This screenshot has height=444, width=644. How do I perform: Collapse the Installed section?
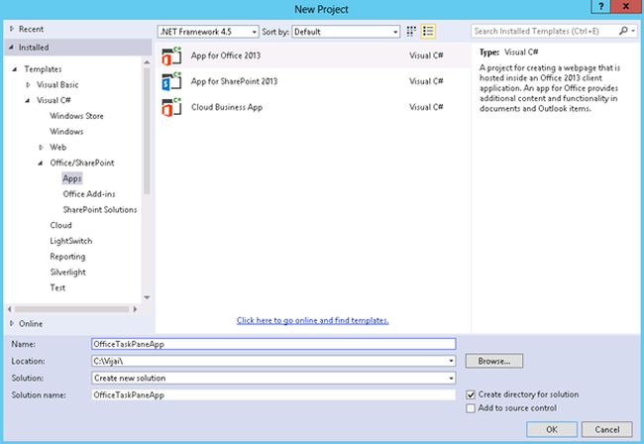(x=12, y=48)
